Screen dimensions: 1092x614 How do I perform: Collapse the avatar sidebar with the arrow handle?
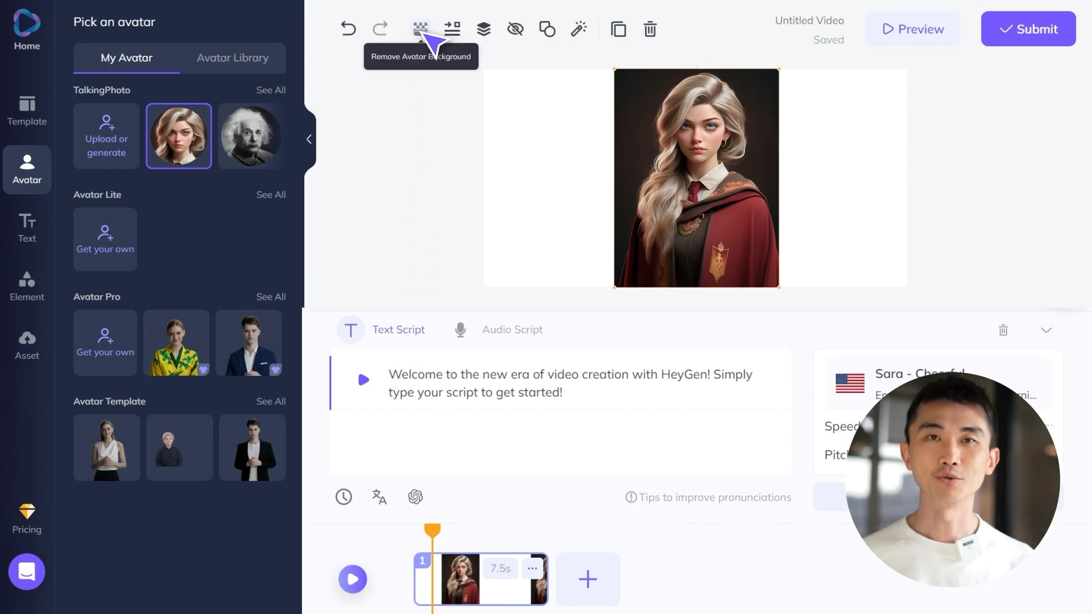[x=309, y=139]
